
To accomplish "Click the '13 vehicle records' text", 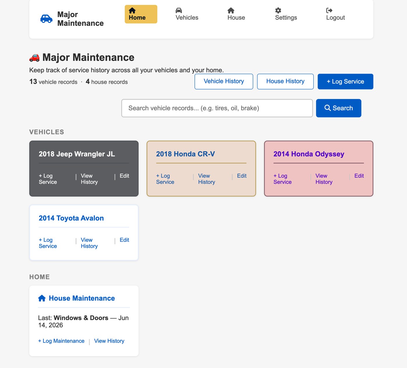I will pyautogui.click(x=53, y=82).
